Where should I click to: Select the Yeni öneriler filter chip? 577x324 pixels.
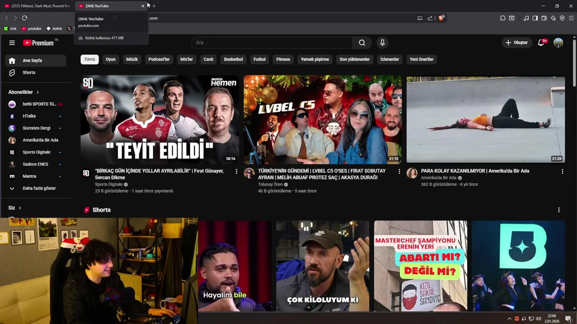coord(421,59)
